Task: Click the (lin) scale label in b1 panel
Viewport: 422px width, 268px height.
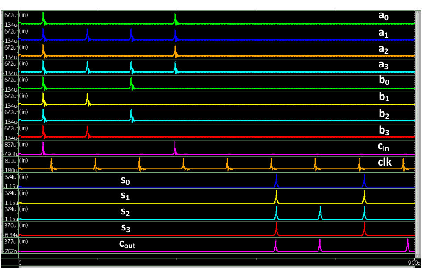Action: point(23,96)
